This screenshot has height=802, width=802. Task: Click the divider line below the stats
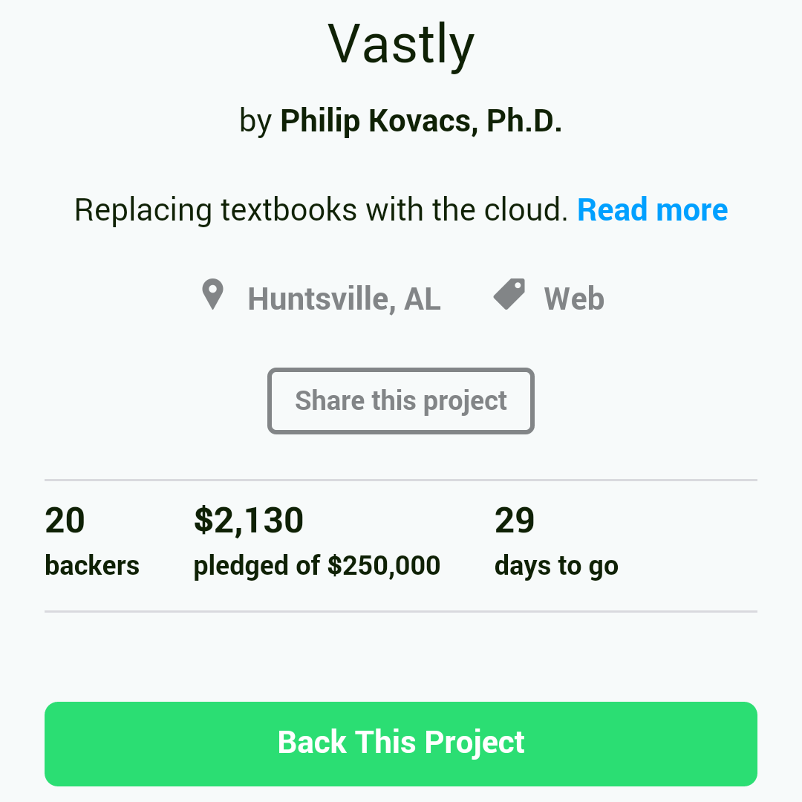tap(401, 612)
